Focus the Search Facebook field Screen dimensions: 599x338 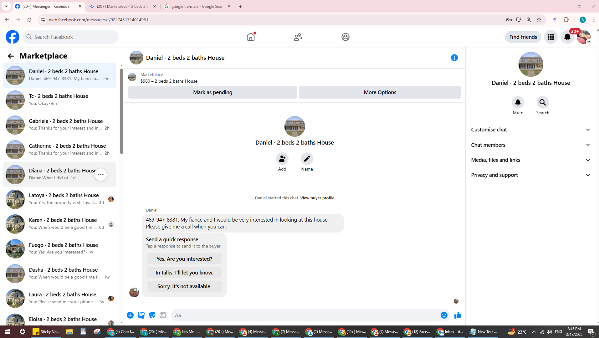click(x=70, y=37)
